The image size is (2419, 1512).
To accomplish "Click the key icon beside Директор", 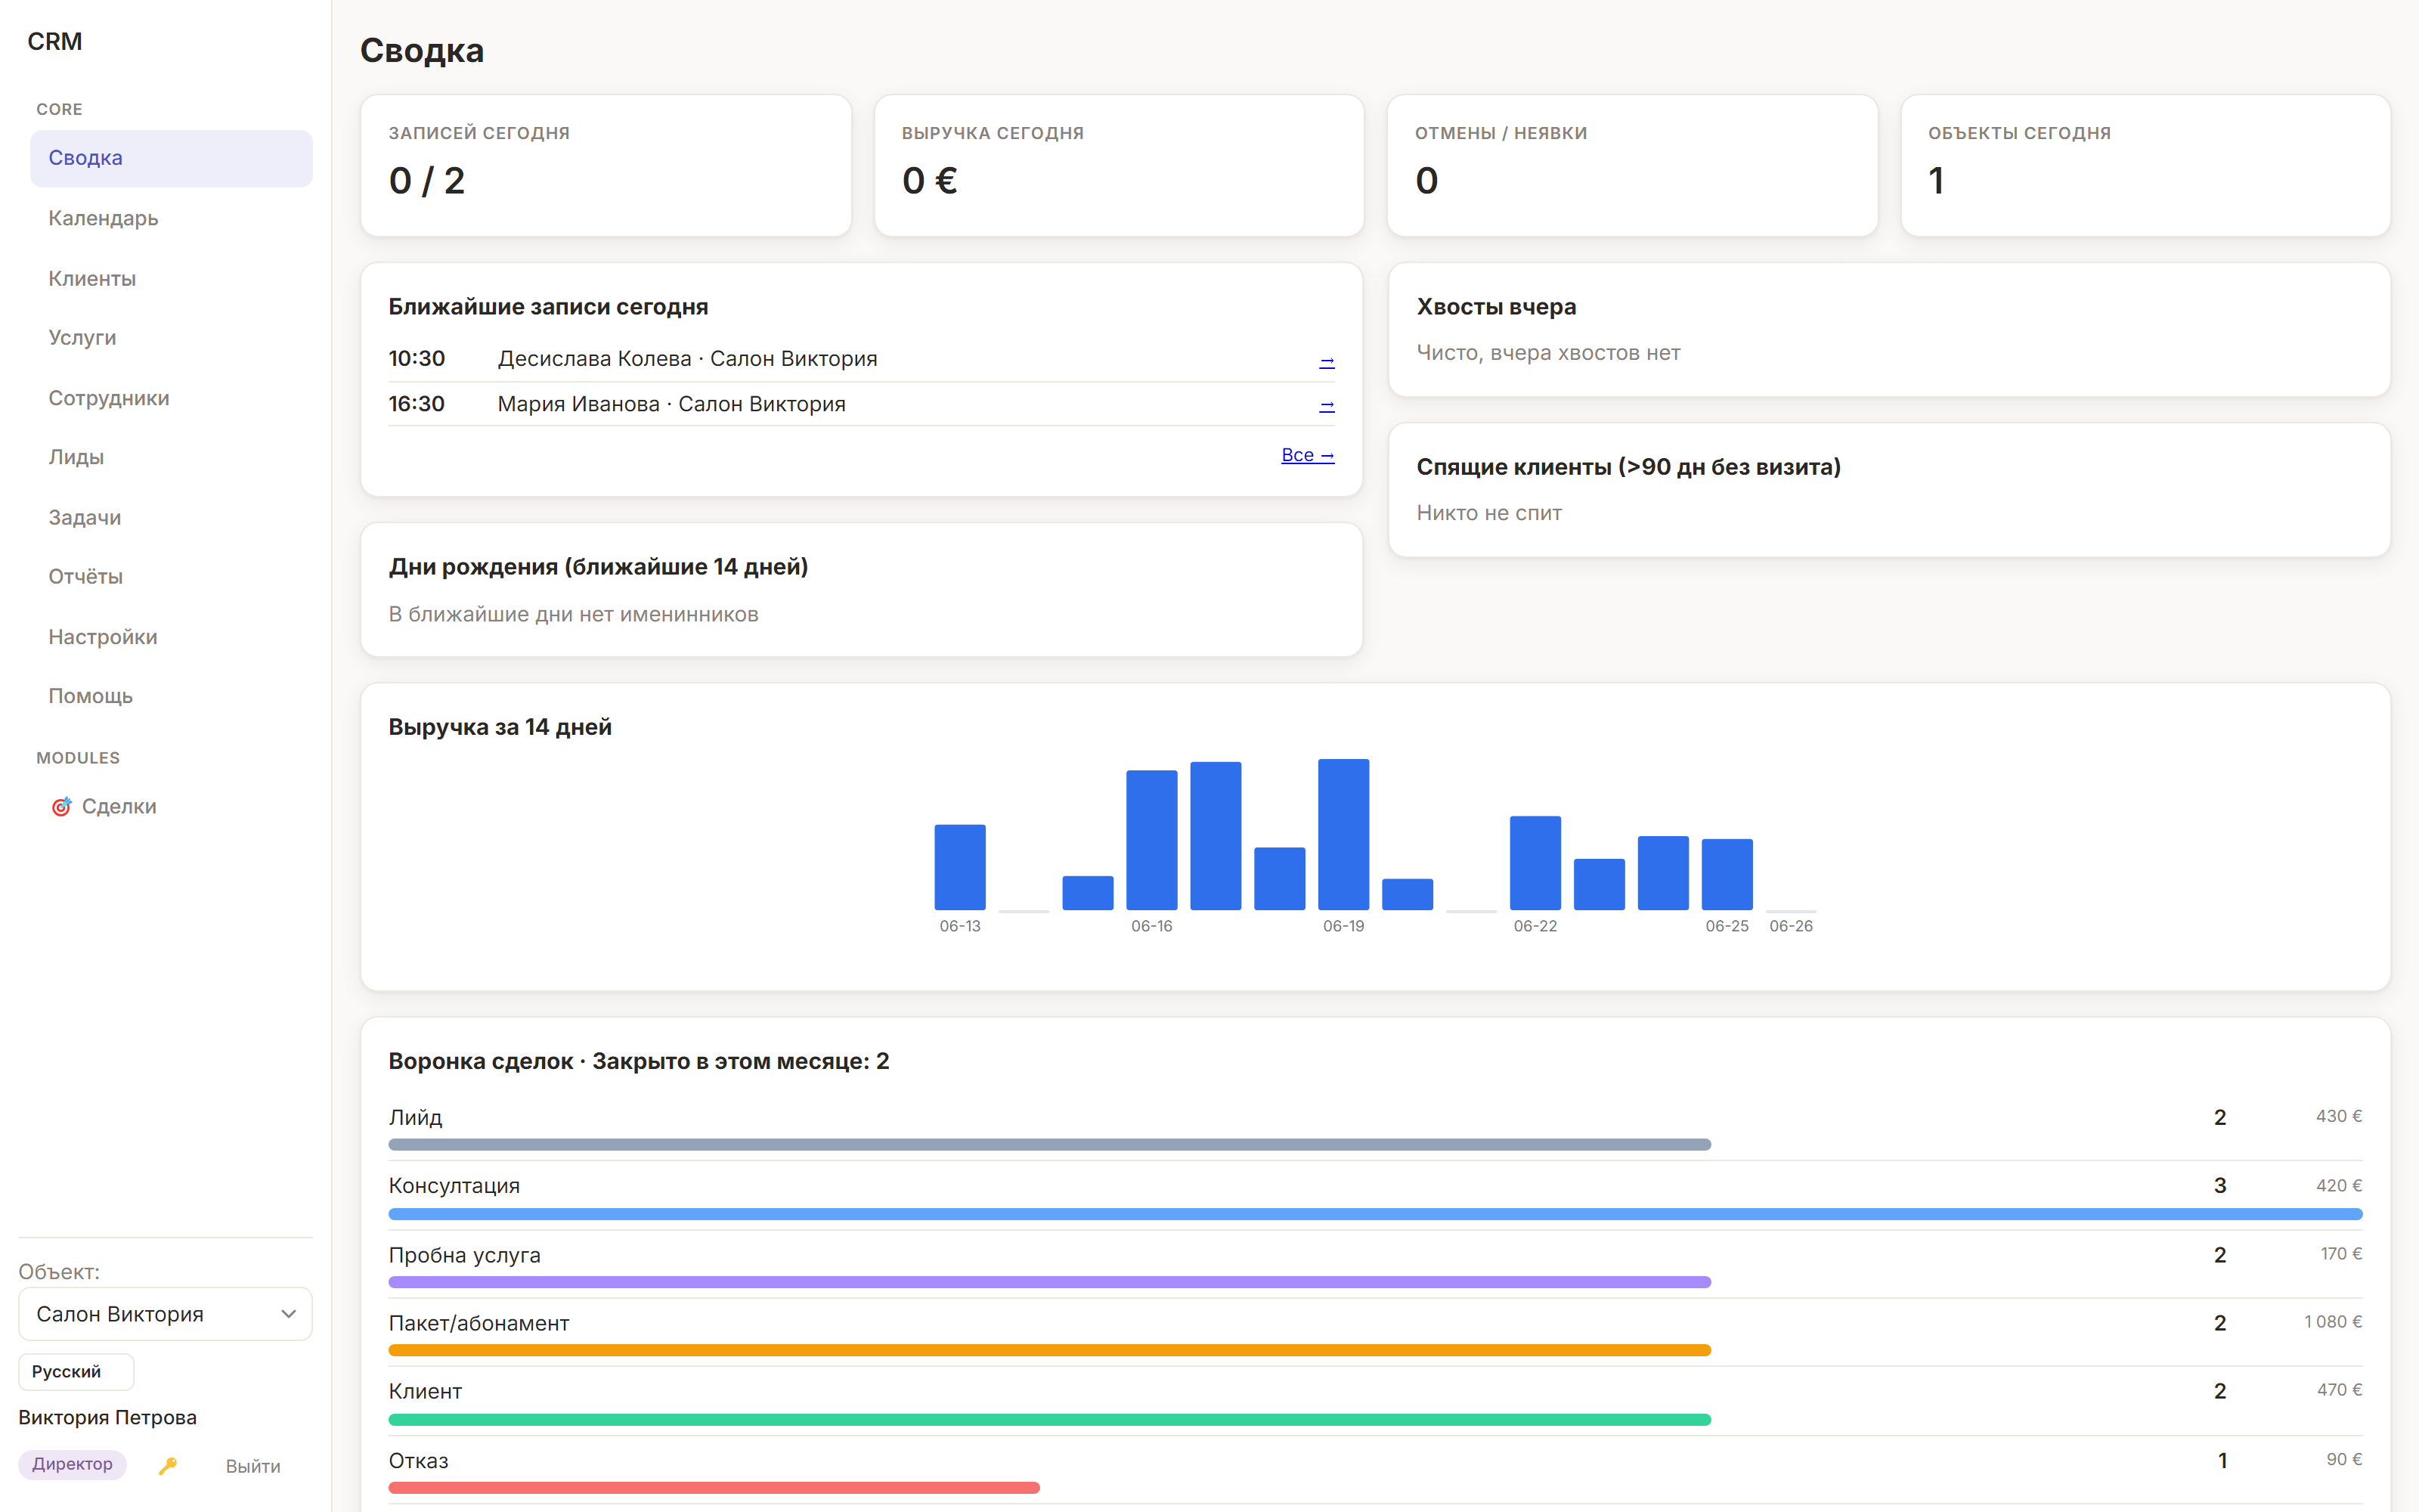I will 168,1466.
